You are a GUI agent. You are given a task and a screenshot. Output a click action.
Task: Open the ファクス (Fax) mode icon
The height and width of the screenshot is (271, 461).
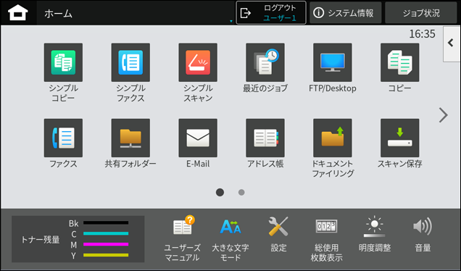click(63, 138)
